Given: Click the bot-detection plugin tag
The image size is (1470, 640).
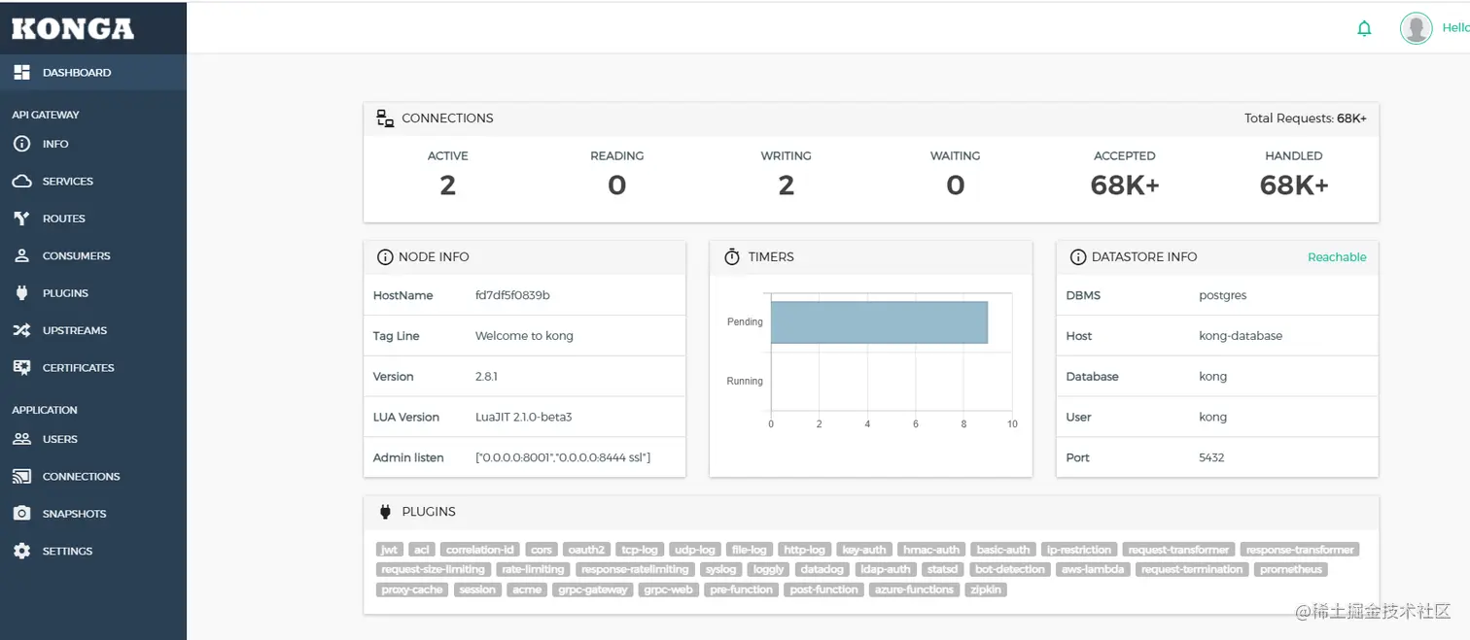Looking at the screenshot, I should (x=1009, y=570).
